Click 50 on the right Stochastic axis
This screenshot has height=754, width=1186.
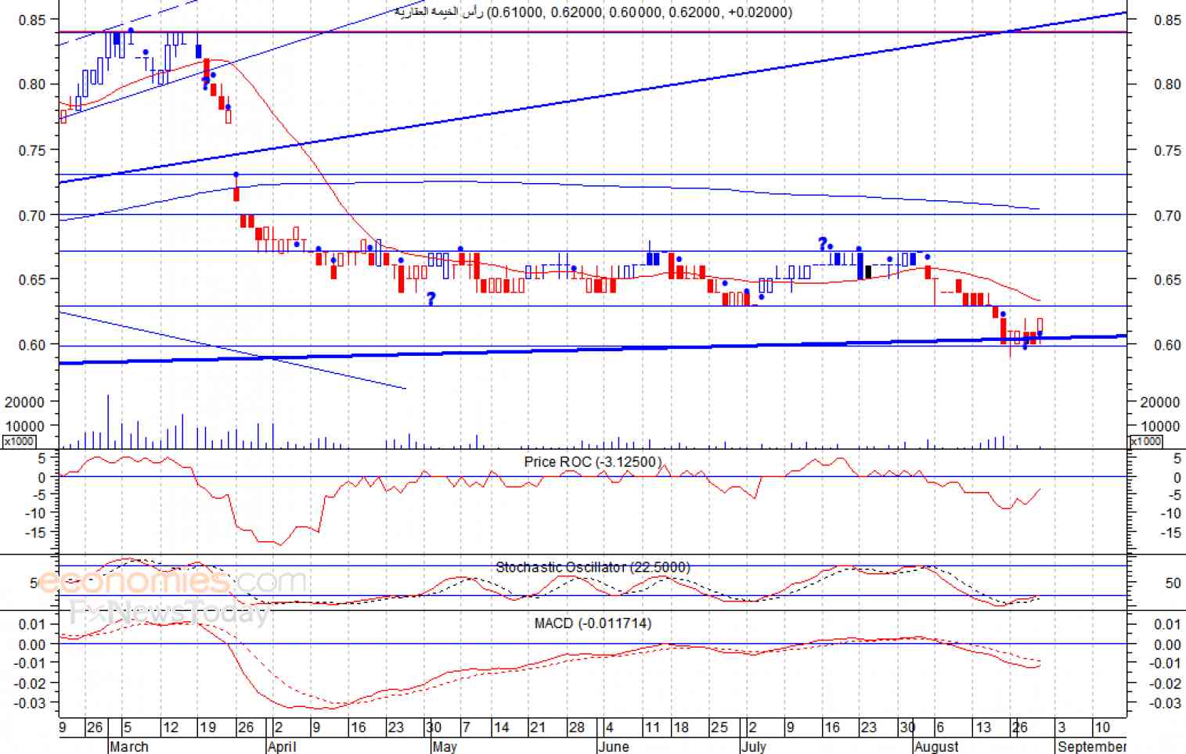(x=1173, y=583)
